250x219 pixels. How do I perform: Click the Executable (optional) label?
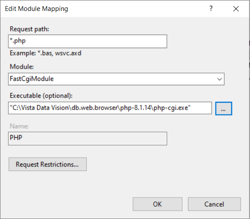pyautogui.click(x=41, y=96)
